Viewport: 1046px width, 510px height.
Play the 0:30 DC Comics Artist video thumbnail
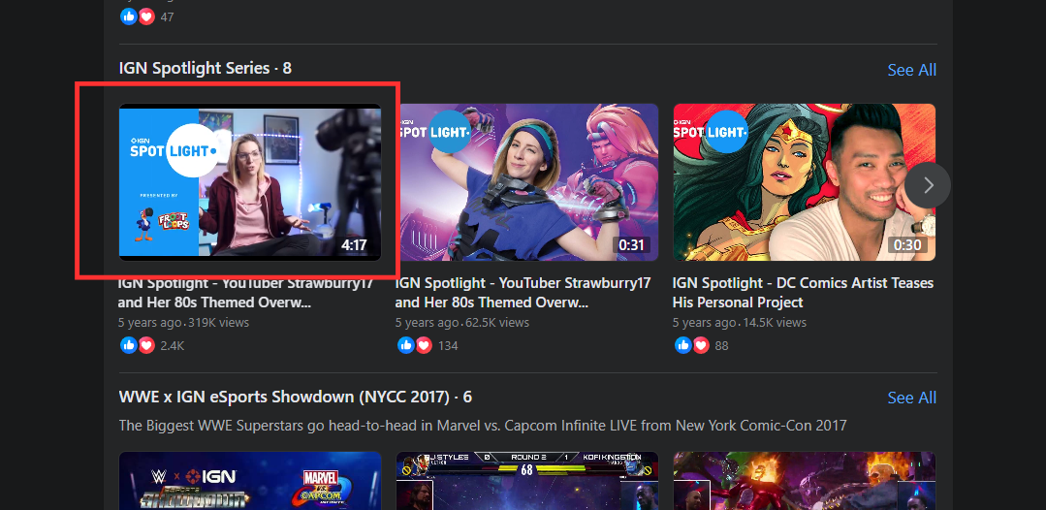pyautogui.click(x=804, y=181)
